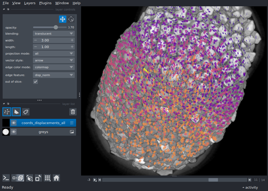This screenshot has height=191, width=268.
Task: Add a new points layer
Action: pos(7,112)
